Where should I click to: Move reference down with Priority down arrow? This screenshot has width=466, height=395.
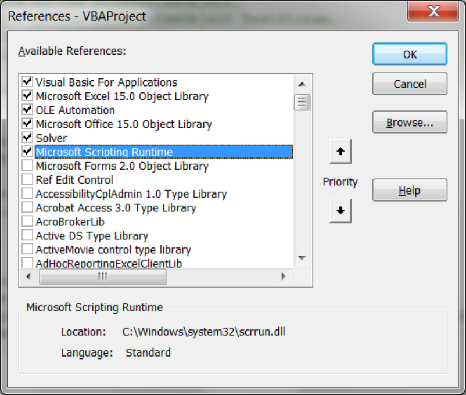340,211
